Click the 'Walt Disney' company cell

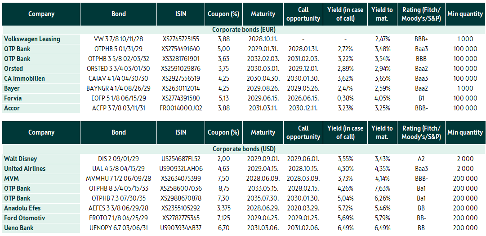(x=41, y=159)
